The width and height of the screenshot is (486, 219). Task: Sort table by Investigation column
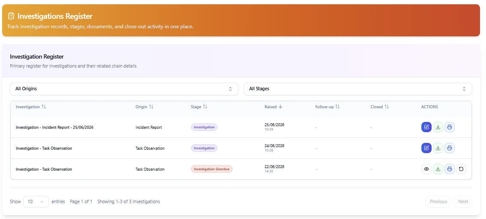31,107
